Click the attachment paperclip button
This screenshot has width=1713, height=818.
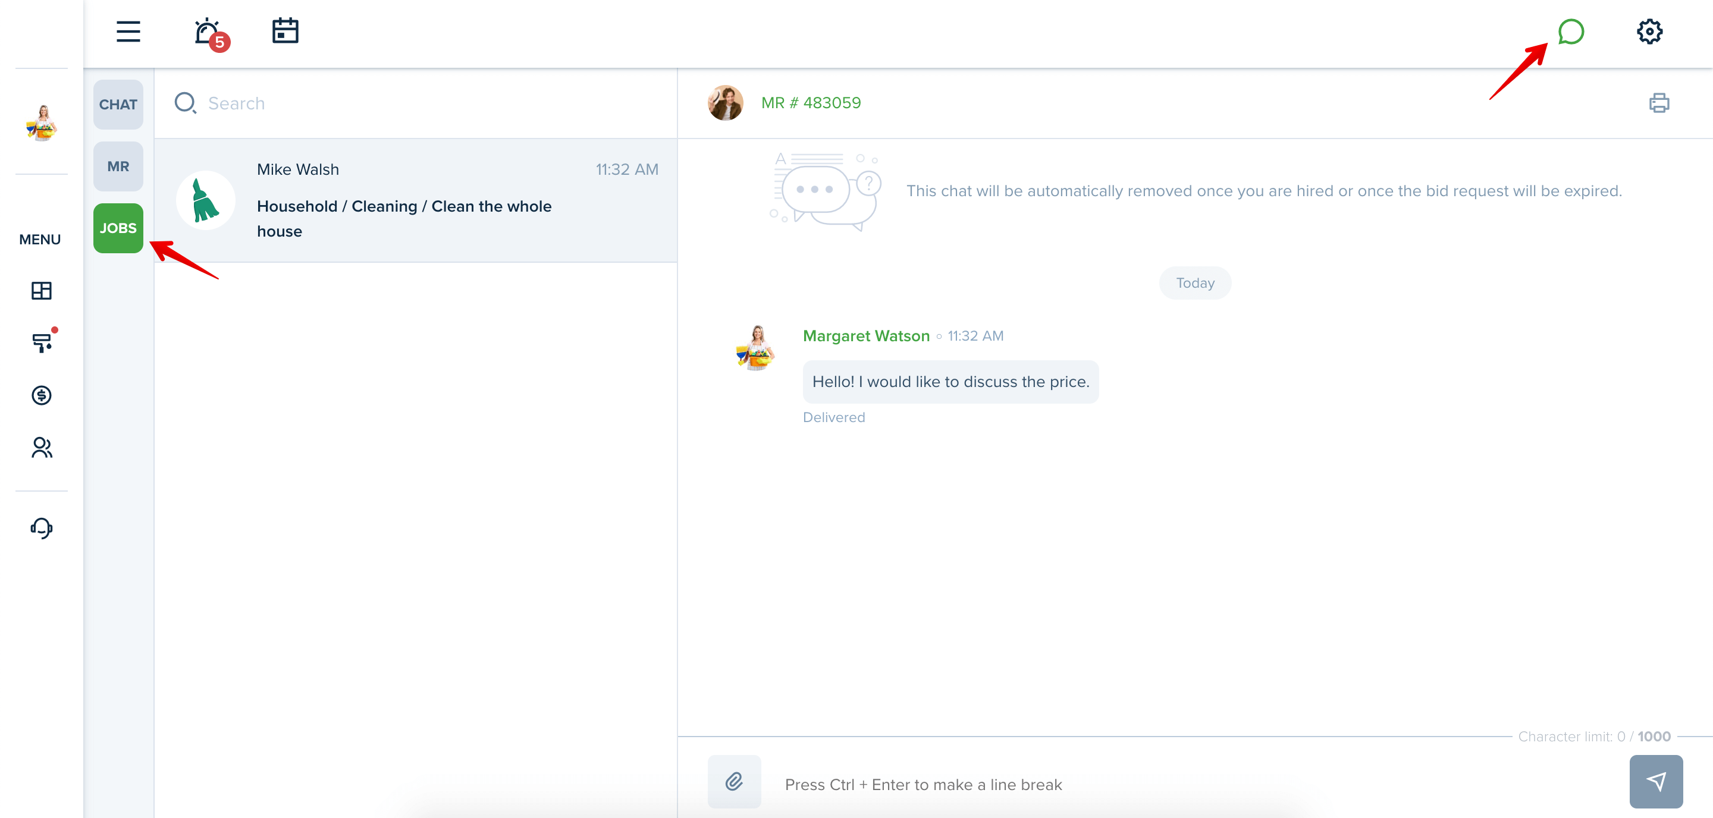(x=734, y=782)
